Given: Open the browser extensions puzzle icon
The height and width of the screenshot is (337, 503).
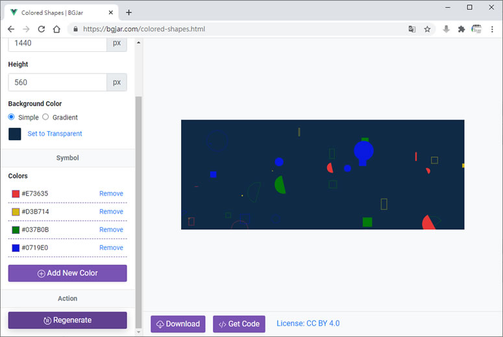Looking at the screenshot, I should tap(461, 29).
